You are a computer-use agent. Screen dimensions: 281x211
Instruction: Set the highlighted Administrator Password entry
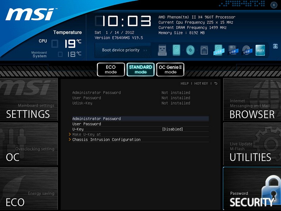click(140, 119)
